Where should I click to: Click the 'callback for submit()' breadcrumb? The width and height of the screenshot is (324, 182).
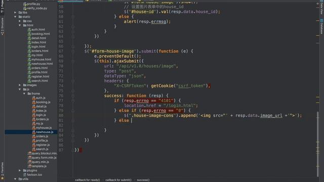click(x=118, y=180)
